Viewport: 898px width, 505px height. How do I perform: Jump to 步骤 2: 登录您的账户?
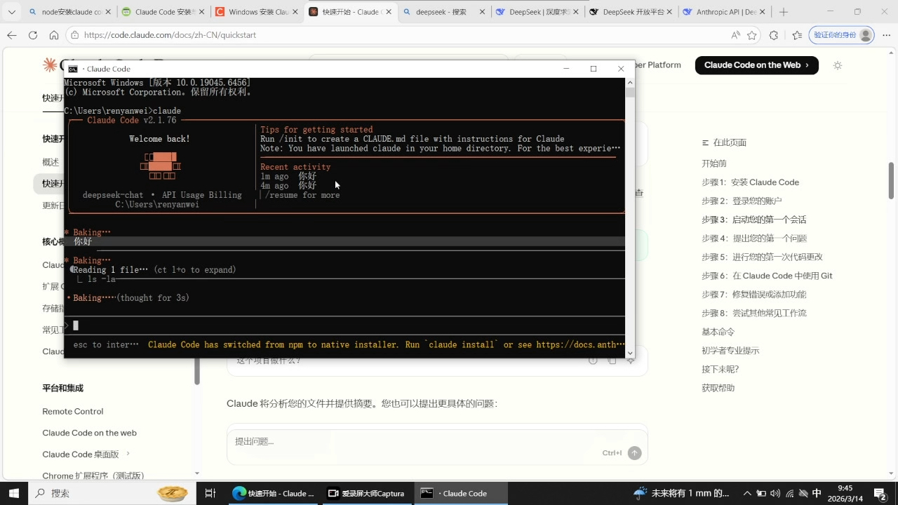[742, 201]
